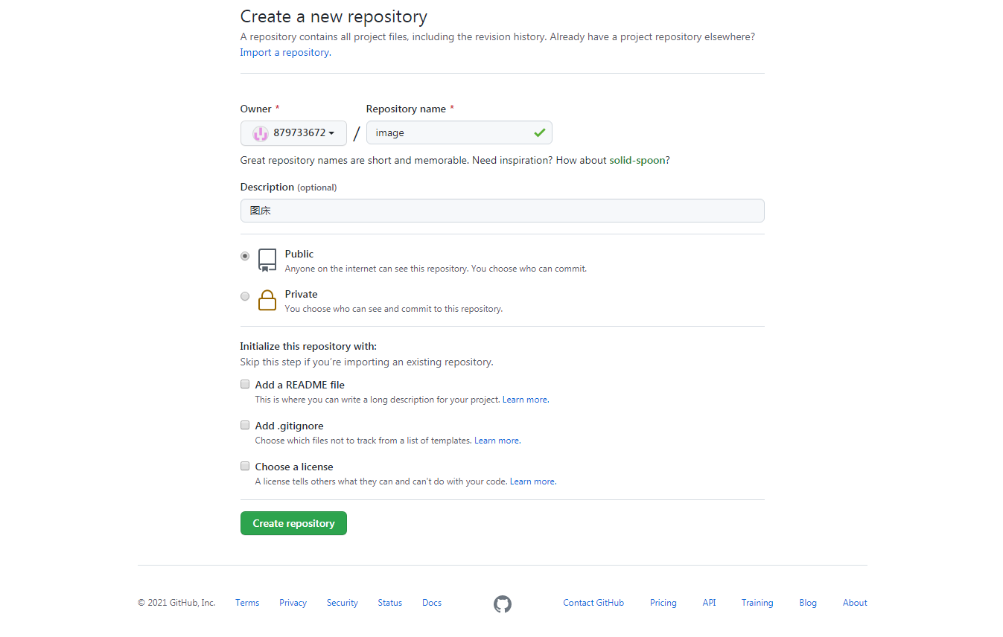Check the Add .gitignore option

point(244,426)
